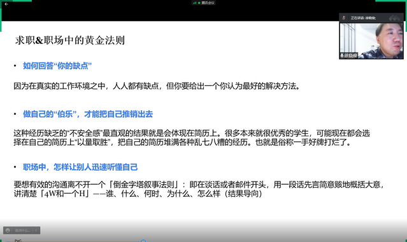Open the emoji picker in chat bar
The image size is (407, 242).
tap(8, 231)
